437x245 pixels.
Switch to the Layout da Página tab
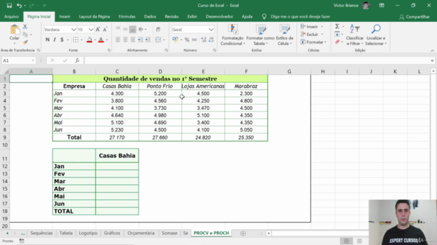point(94,16)
